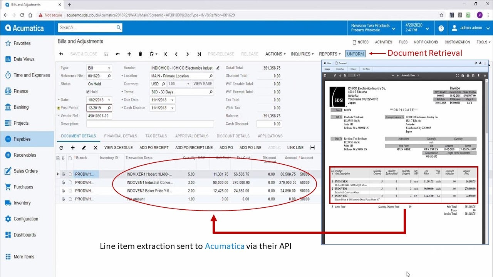Click ADD PO RECEIPT button
Viewport: 493px width, 277px height.
coord(154,148)
